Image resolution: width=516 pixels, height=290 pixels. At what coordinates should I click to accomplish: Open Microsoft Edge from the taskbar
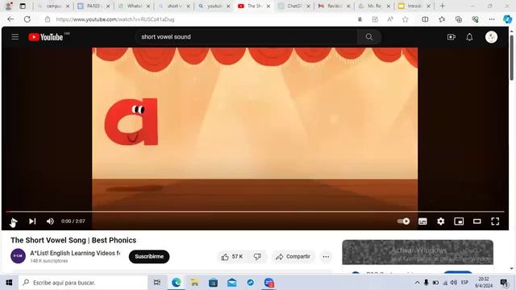click(176, 283)
